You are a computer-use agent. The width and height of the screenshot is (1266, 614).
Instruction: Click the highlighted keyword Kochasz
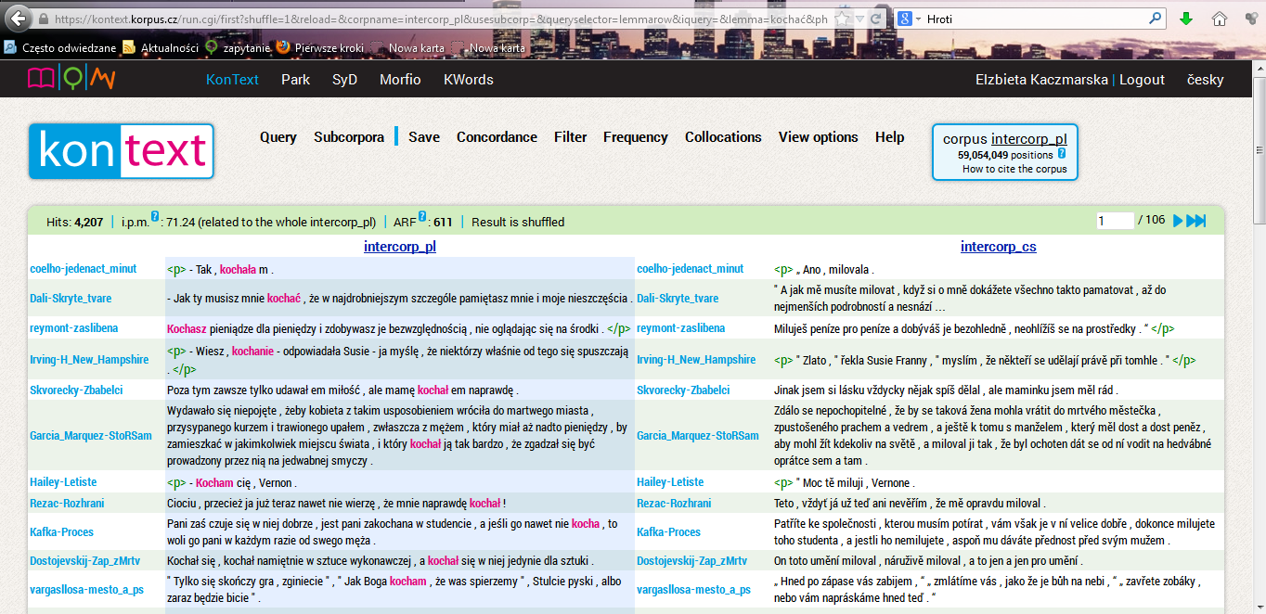pyautogui.click(x=187, y=328)
